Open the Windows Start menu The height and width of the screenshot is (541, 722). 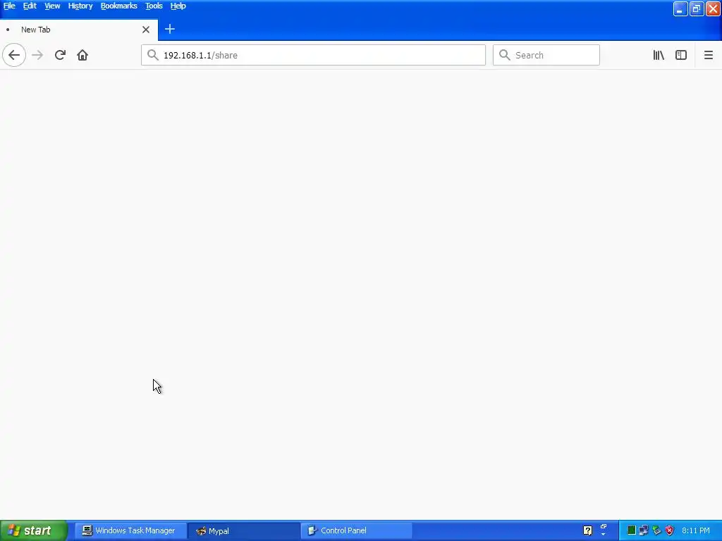pyautogui.click(x=34, y=531)
